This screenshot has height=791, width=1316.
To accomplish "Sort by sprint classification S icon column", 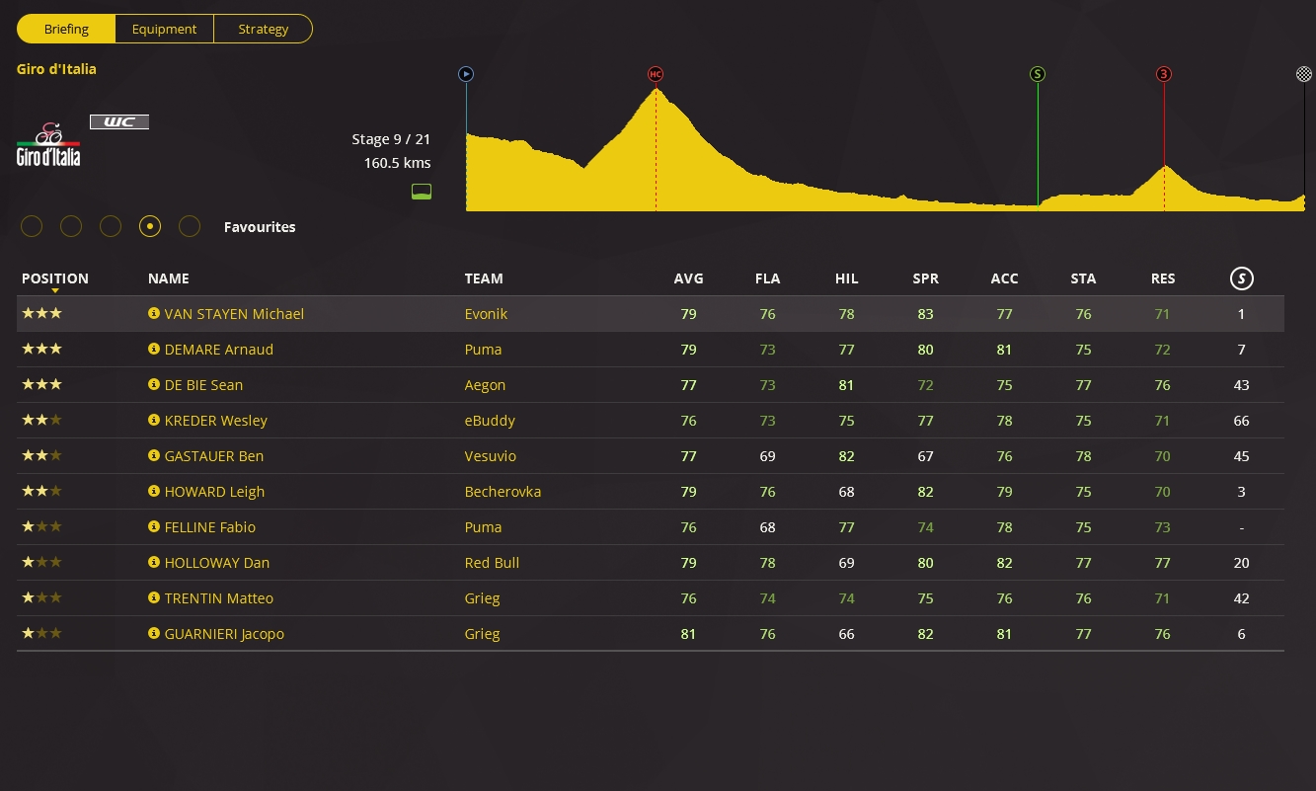I will 1242,278.
